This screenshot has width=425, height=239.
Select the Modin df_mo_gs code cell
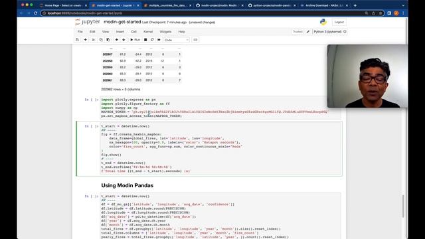tap(220, 216)
